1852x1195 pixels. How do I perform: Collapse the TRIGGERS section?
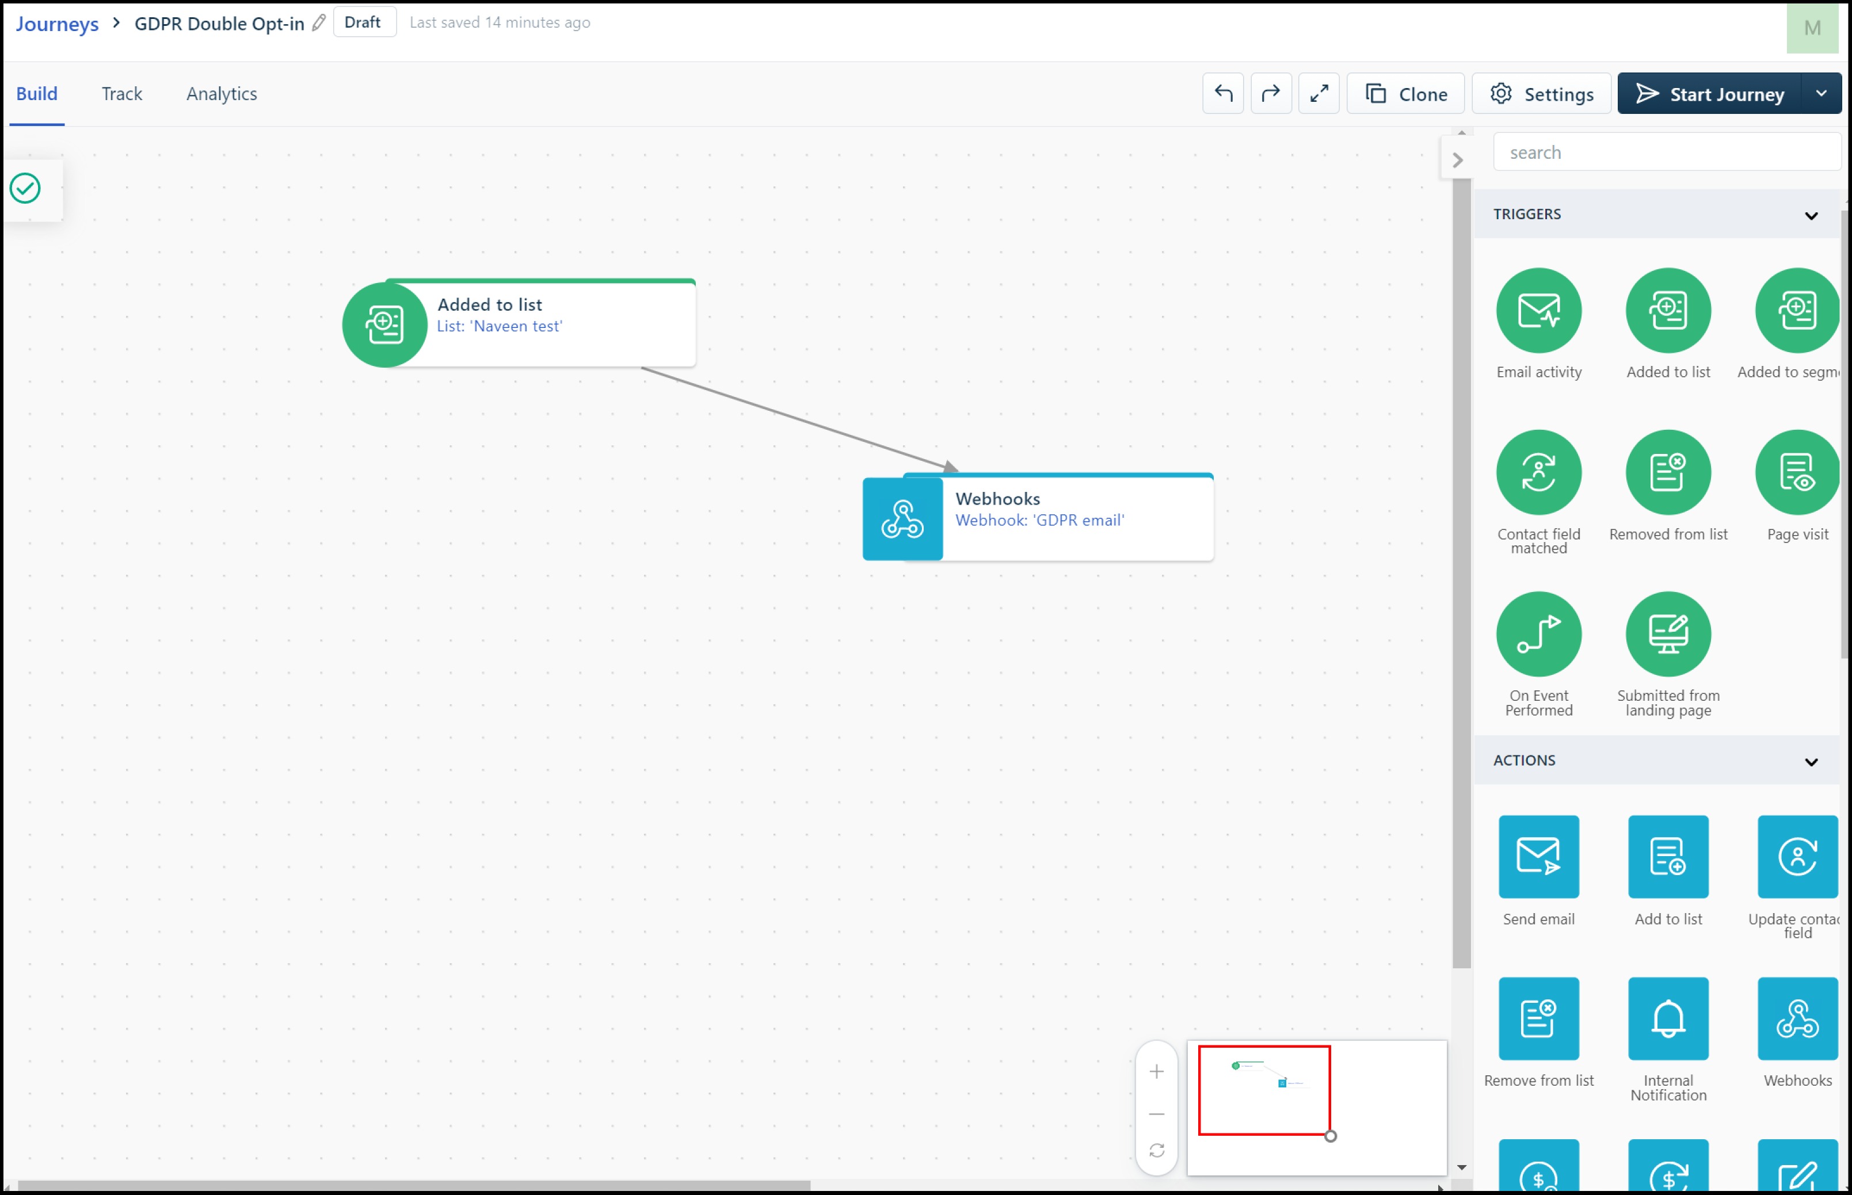coord(1810,215)
